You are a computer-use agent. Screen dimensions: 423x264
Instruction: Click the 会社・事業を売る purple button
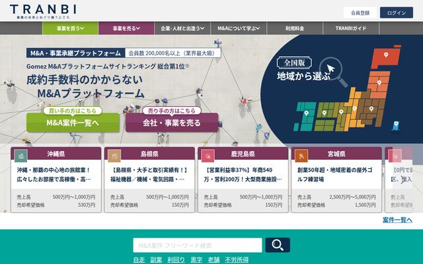click(172, 123)
